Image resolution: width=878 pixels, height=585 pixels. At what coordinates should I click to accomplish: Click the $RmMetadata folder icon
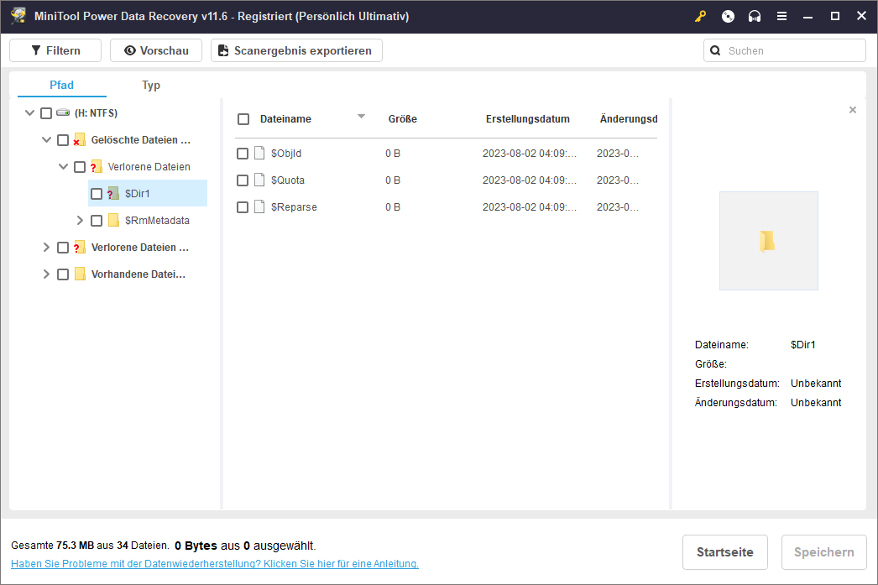click(113, 221)
